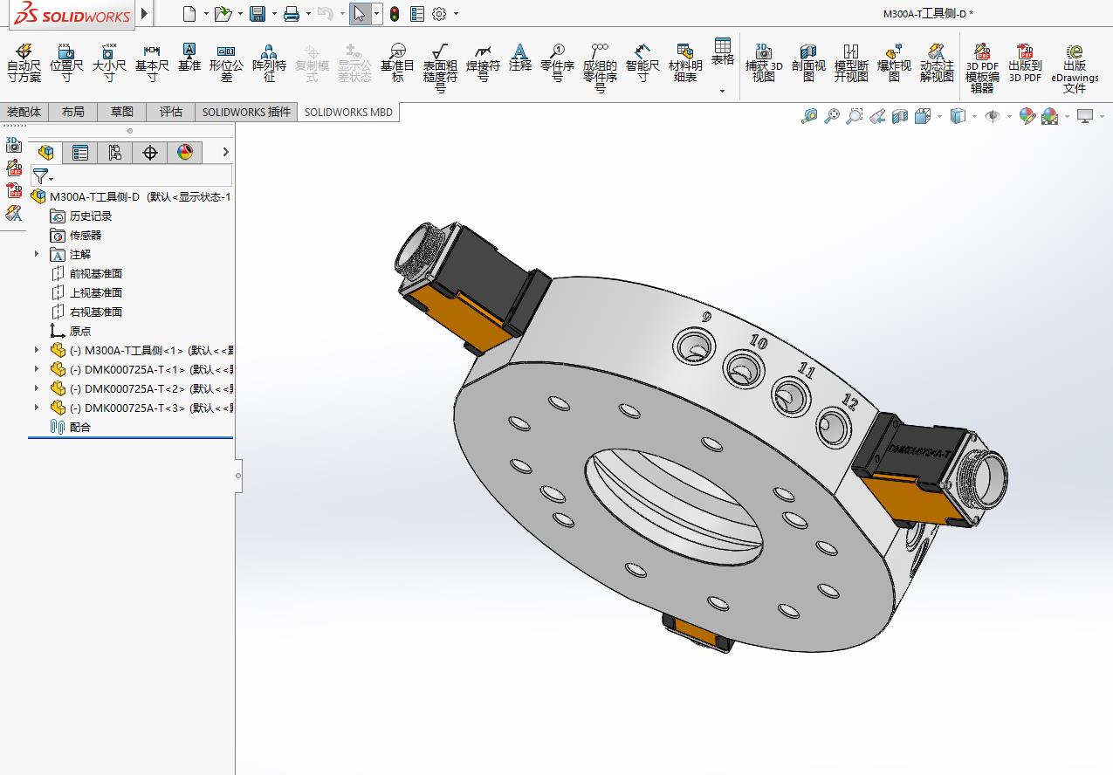Add a Surface Finish symbol (表面粗糙度符号)
Image resolution: width=1113 pixels, height=775 pixels.
click(440, 69)
